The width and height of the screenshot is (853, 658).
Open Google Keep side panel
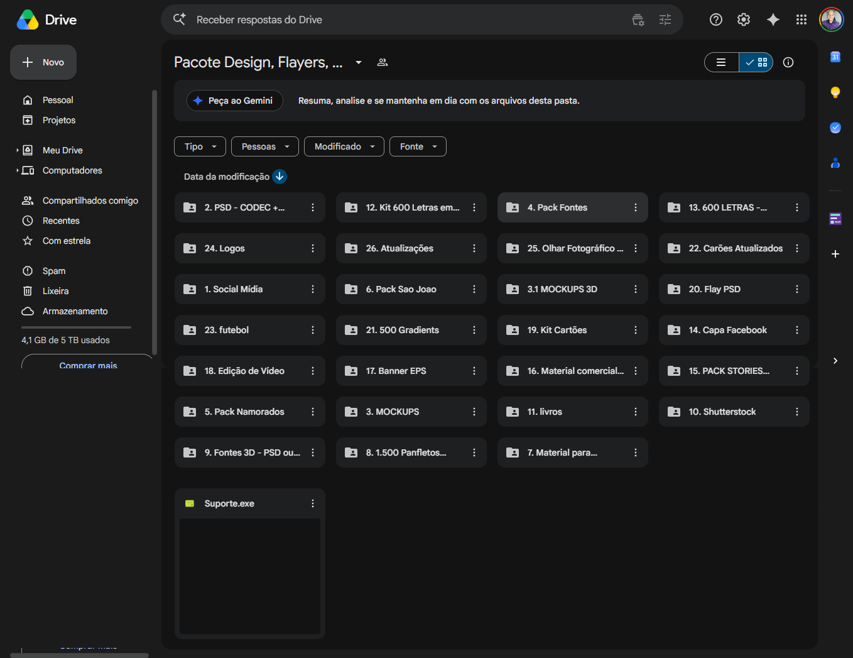(x=835, y=92)
